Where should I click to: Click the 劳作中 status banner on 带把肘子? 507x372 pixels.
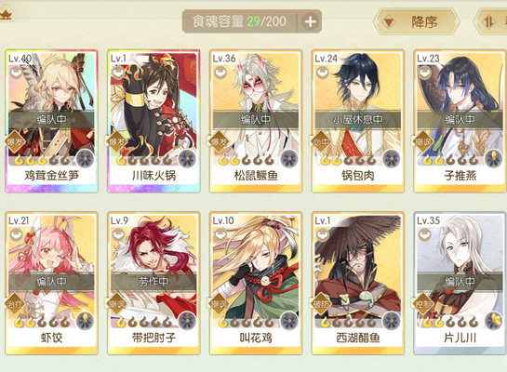(x=153, y=282)
